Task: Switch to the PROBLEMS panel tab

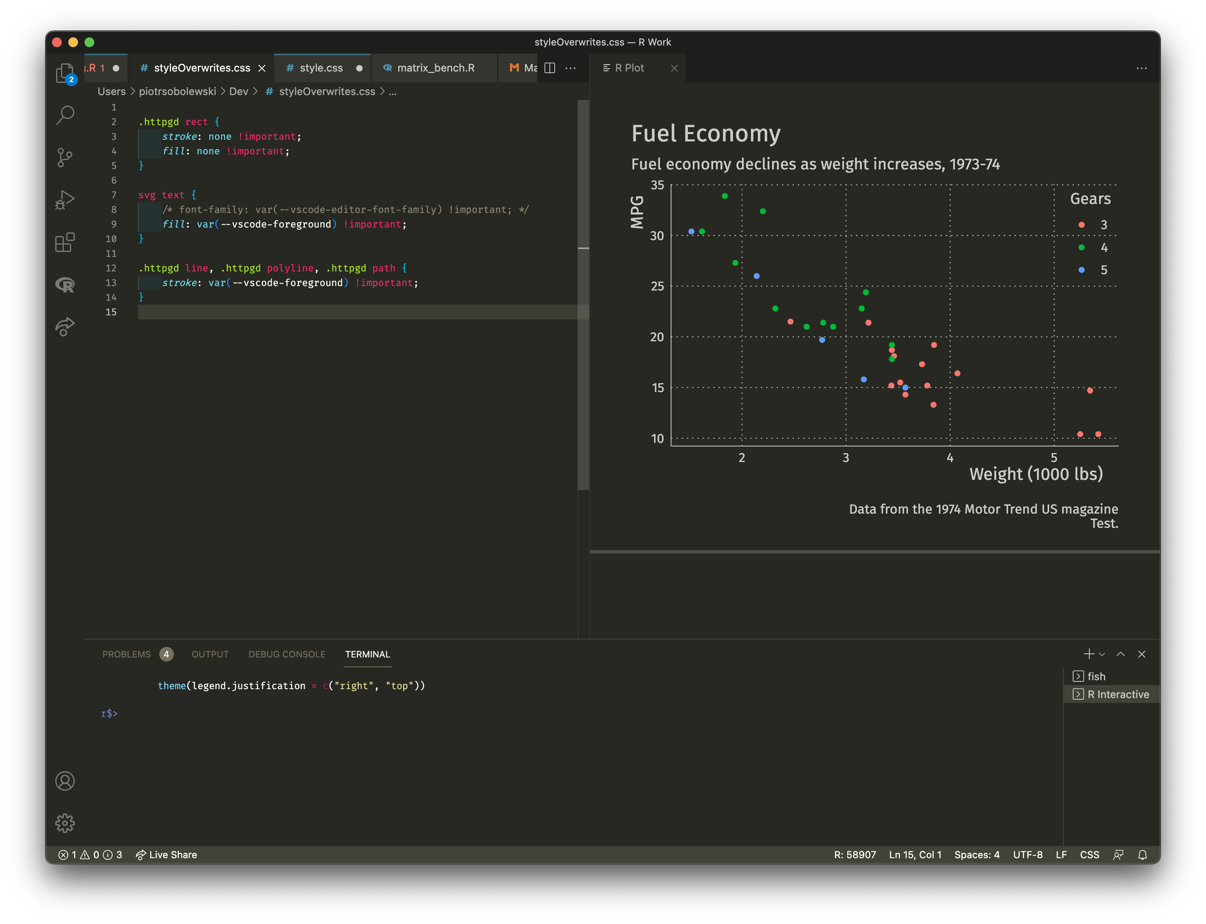Action: pyautogui.click(x=126, y=654)
